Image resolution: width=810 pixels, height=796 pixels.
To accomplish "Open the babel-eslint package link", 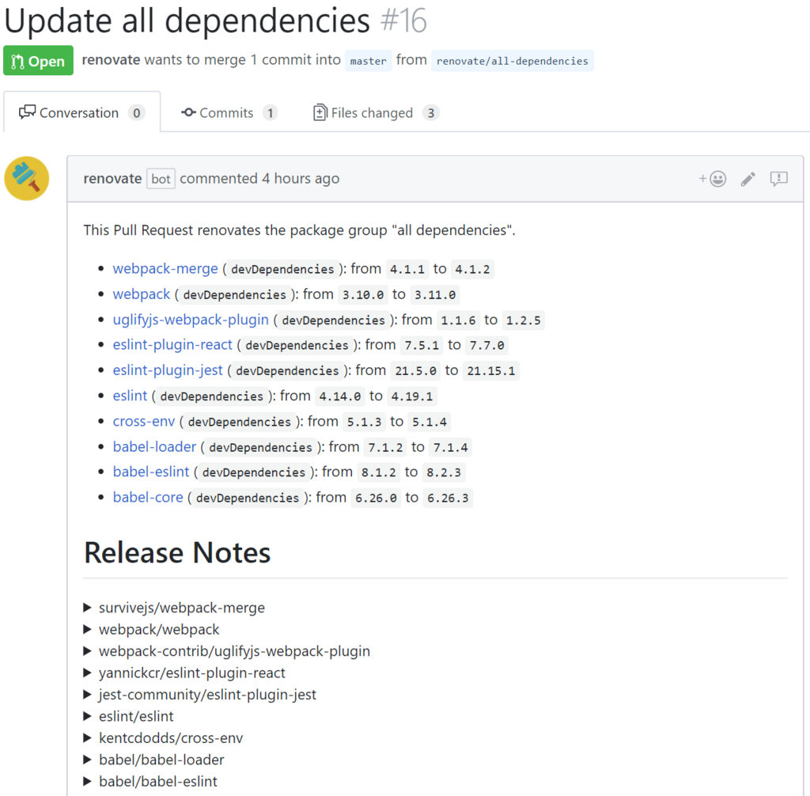I will (x=151, y=472).
